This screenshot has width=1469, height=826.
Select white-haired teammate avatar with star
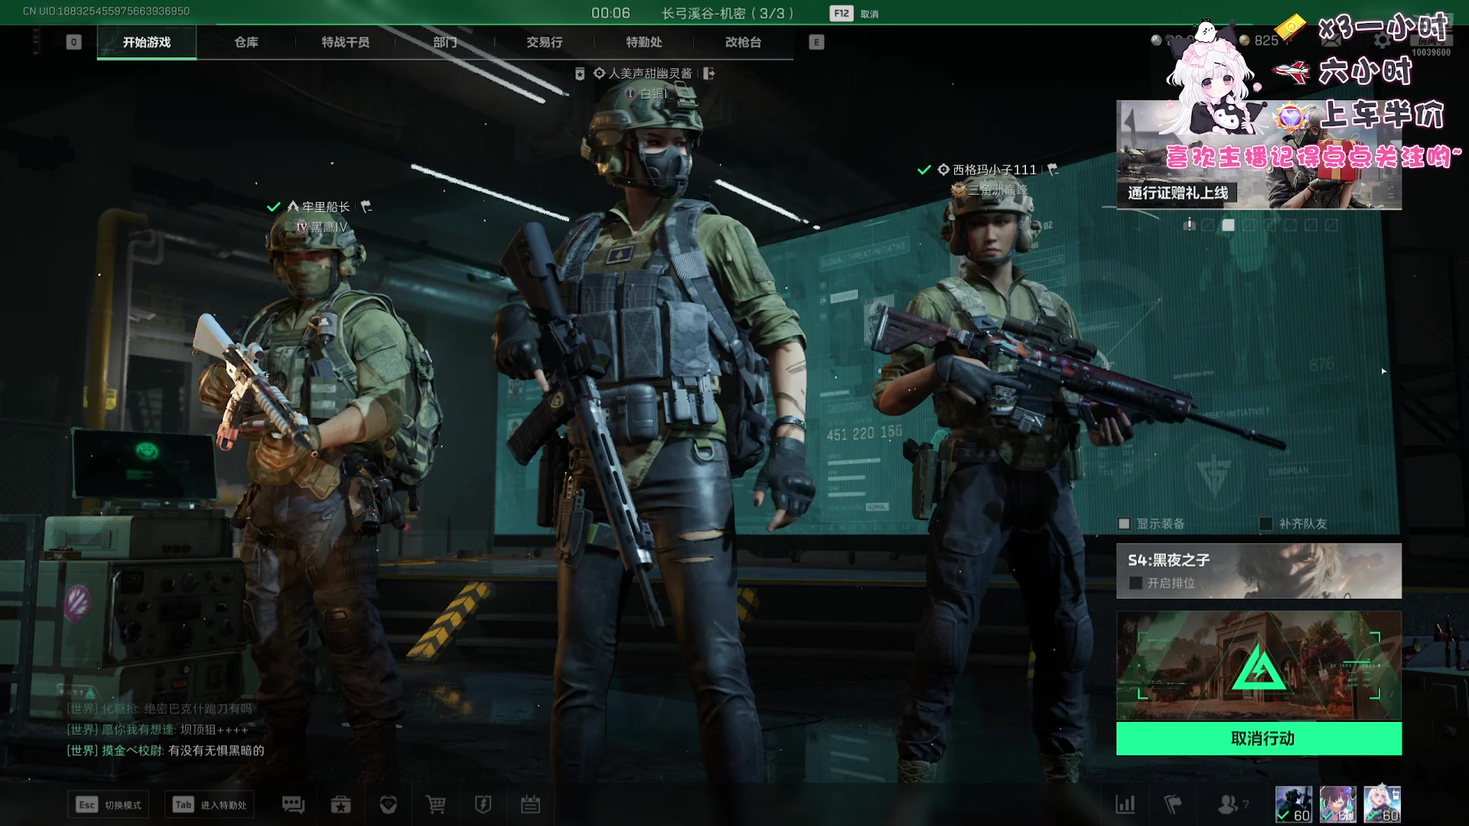pos(1382,805)
